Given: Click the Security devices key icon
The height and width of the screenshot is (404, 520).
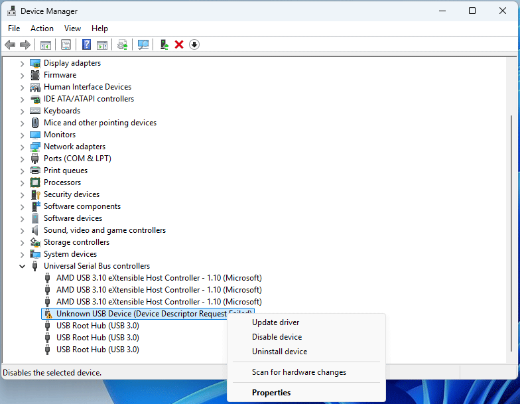Looking at the screenshot, I should (35, 194).
